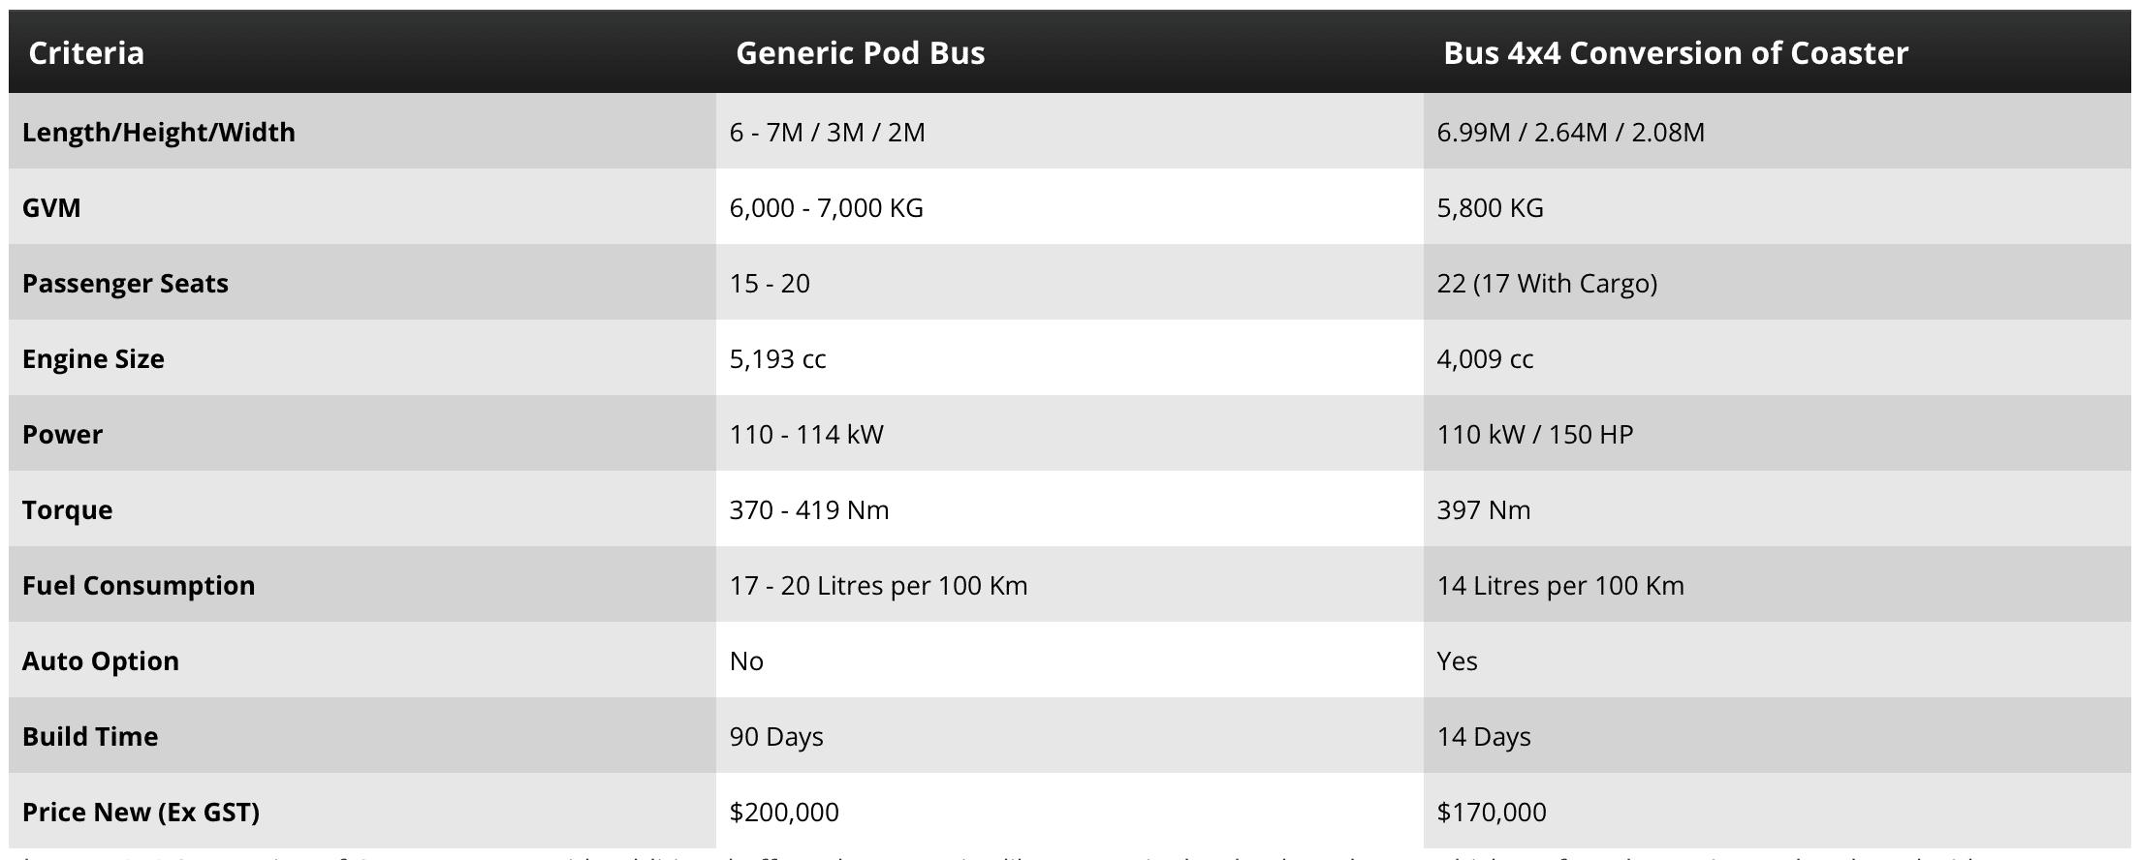The image size is (2140, 860).
Task: Click Bus 4x4 Conversion of Coaster header
Action: pyautogui.click(x=1676, y=52)
